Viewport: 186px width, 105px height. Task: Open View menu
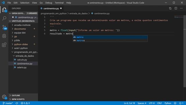[x=34, y=3]
